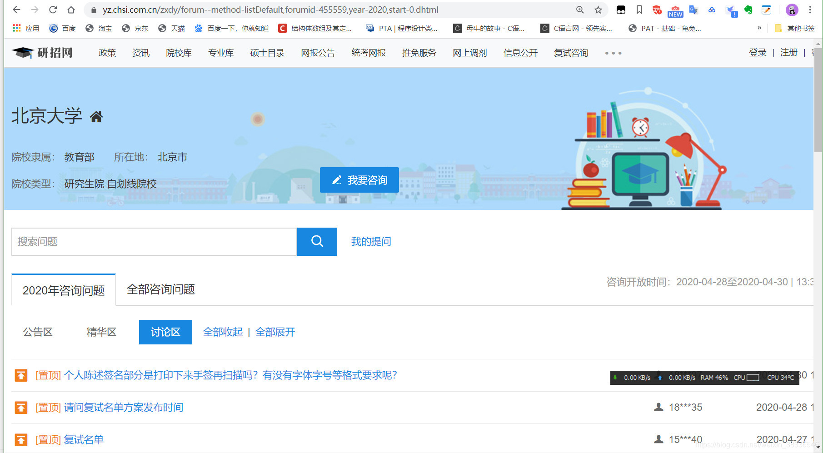Open the 百度一下，你就知道 bookmark
Image resolution: width=823 pixels, height=453 pixels.
point(232,28)
